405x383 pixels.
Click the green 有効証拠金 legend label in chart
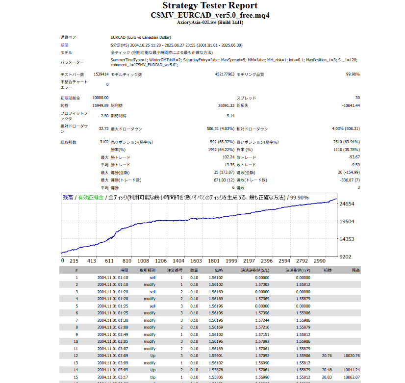coord(90,197)
